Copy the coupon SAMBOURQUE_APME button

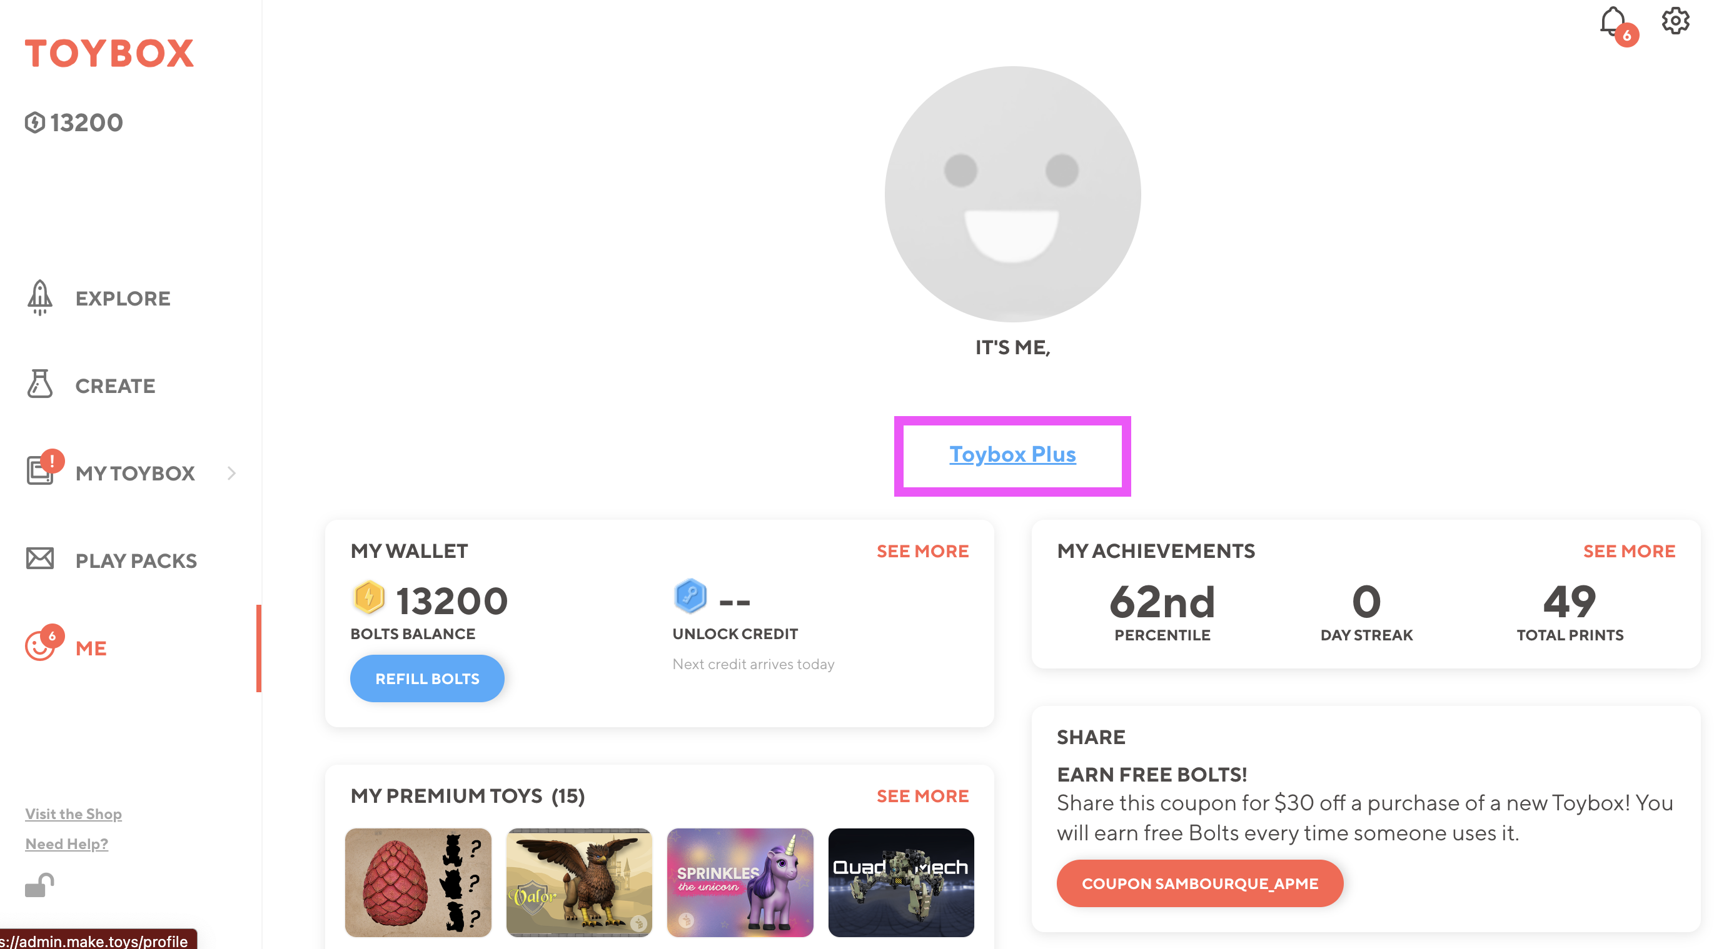(1199, 883)
